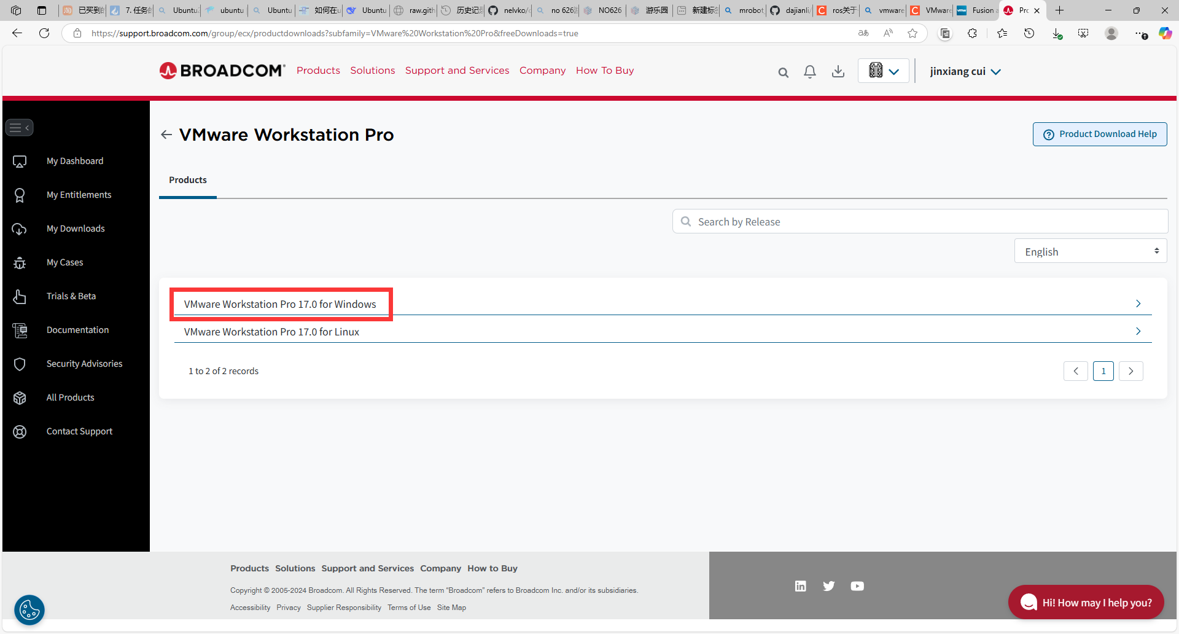The image size is (1179, 634).
Task: Collapse the left sidebar menu toggle
Action: pyautogui.click(x=19, y=128)
